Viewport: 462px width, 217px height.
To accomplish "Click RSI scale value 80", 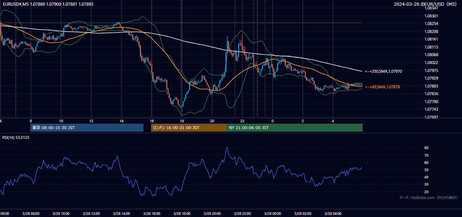I will tap(427, 148).
